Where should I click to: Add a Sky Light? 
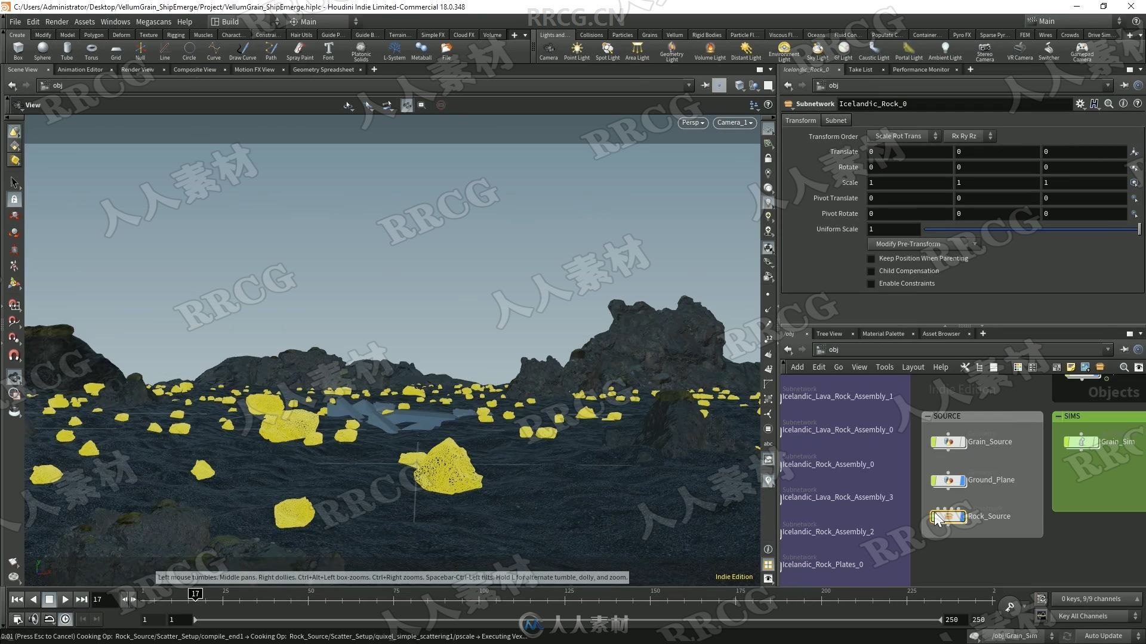tap(817, 51)
